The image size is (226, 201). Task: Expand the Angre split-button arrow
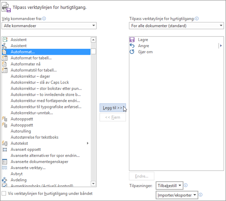click(x=221, y=46)
